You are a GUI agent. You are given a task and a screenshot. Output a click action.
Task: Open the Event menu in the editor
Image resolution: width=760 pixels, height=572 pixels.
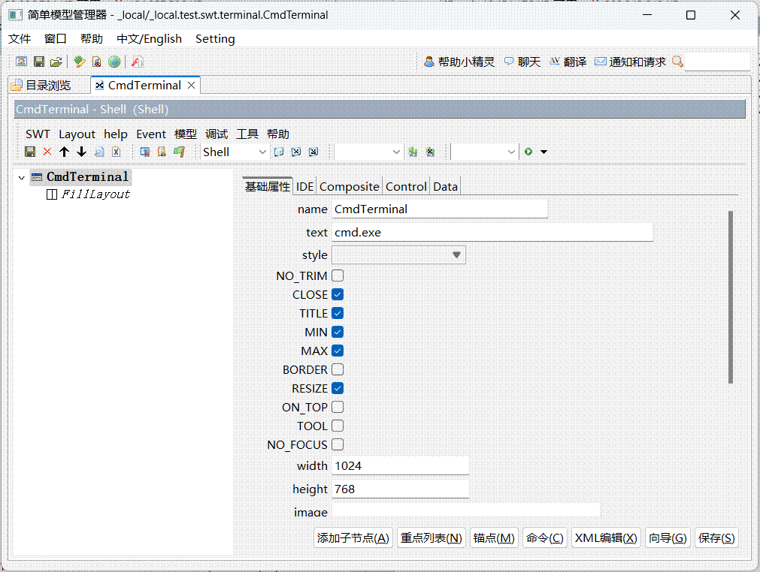click(x=151, y=134)
